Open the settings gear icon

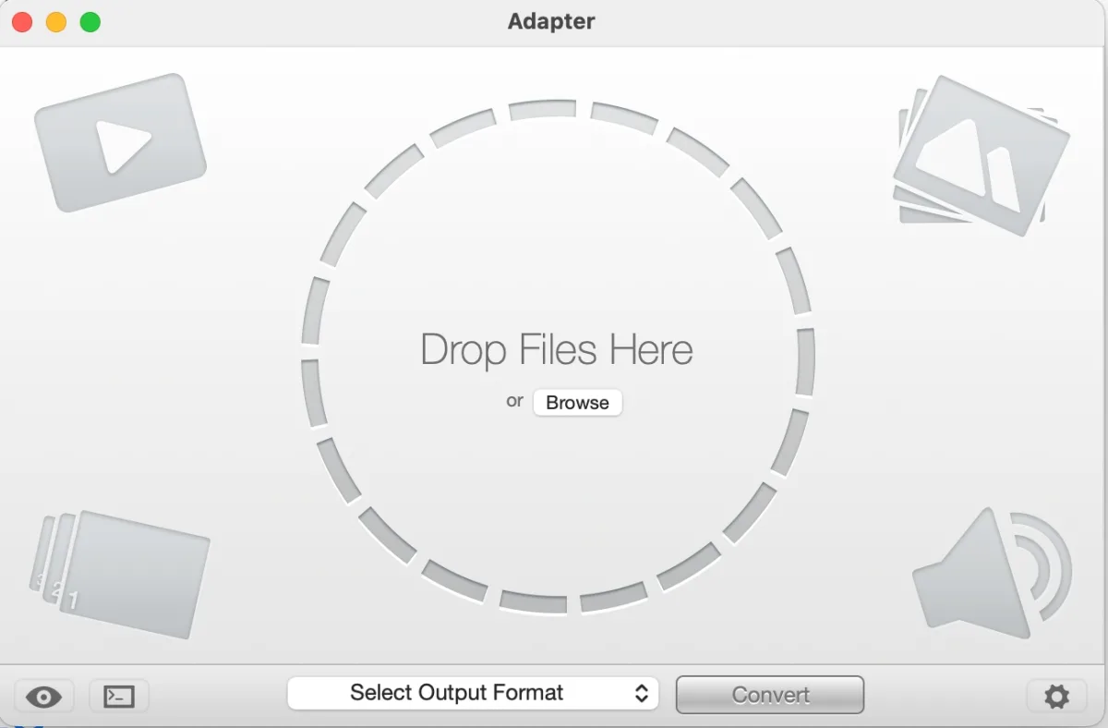pos(1056,697)
